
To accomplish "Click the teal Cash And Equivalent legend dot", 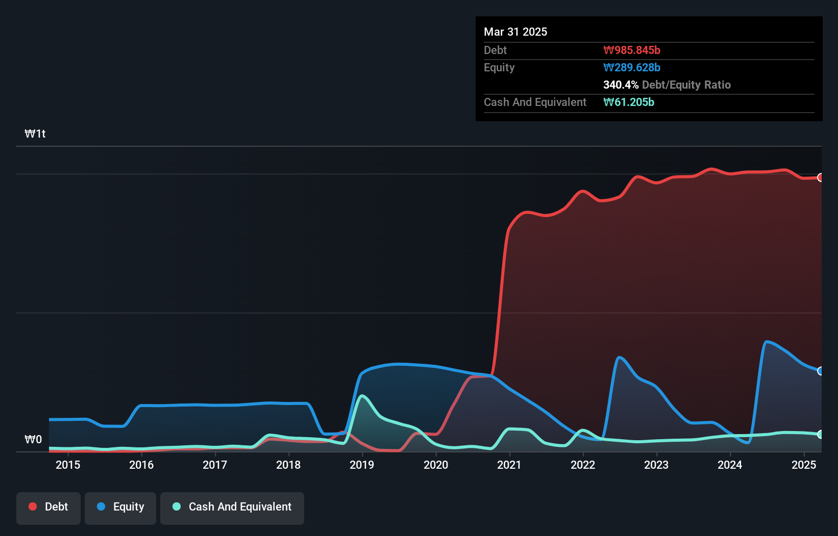I will [177, 506].
